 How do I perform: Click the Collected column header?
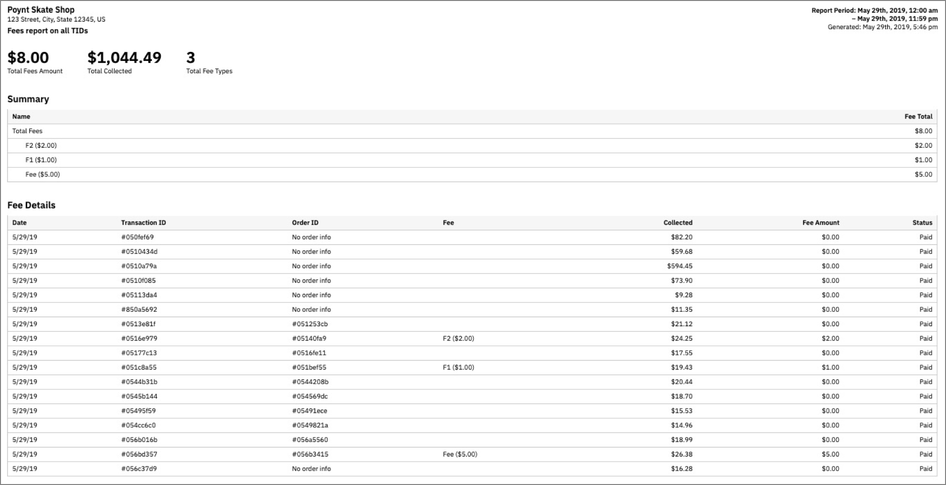tap(678, 223)
